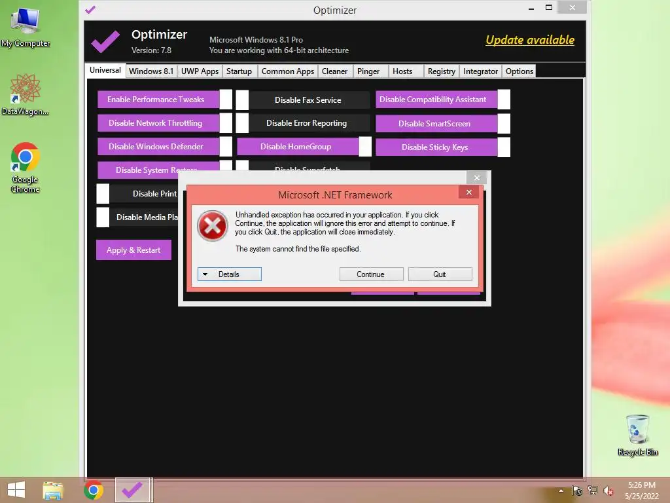Go to the Cleaner tab

334,71
